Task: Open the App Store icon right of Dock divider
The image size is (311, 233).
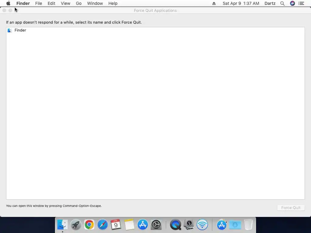Action: (x=221, y=225)
